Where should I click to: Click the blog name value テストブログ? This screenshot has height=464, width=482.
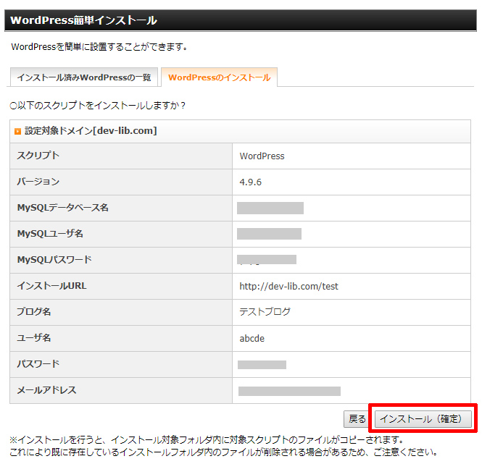pyautogui.click(x=265, y=312)
